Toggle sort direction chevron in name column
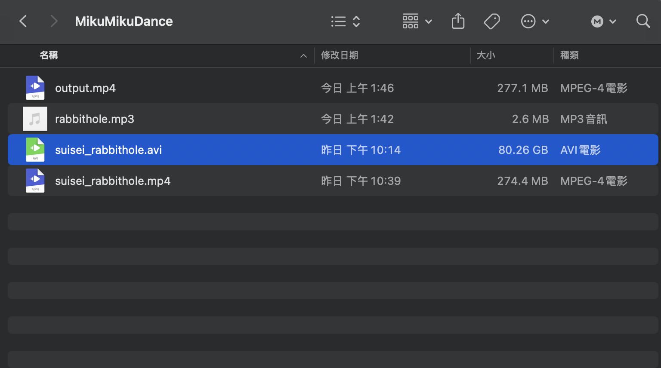Viewport: 661px width, 368px height. coord(303,56)
